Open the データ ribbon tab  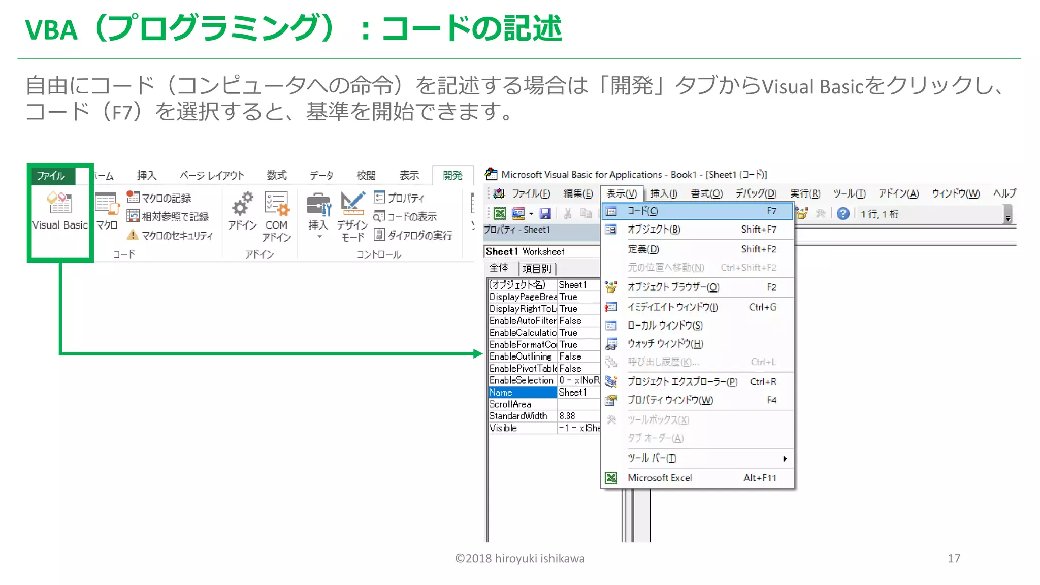click(x=321, y=175)
